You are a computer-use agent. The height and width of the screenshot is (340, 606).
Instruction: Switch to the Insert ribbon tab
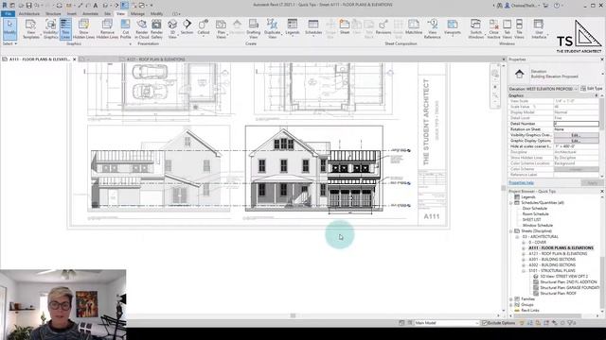(x=72, y=13)
